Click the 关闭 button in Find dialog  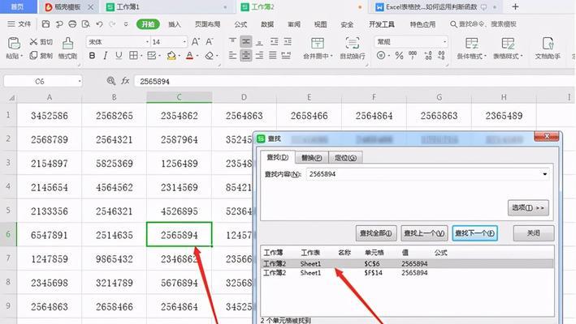point(534,233)
